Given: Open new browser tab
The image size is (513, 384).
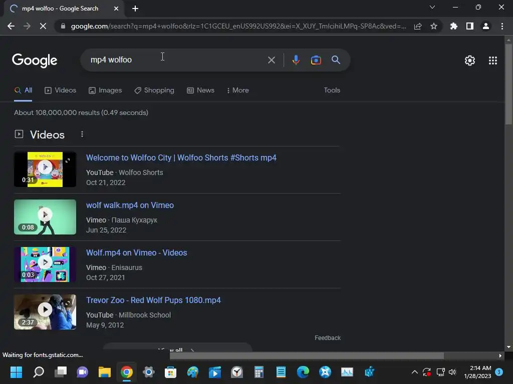Looking at the screenshot, I should (x=135, y=8).
